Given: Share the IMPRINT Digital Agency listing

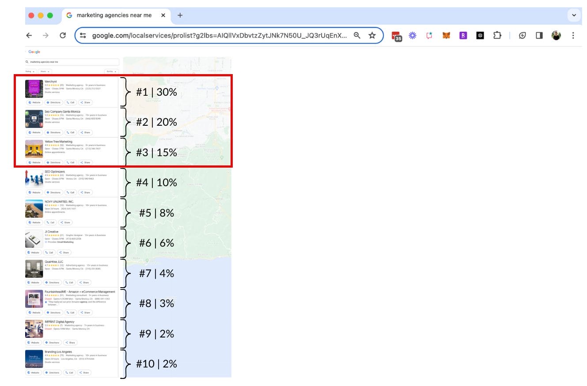Looking at the screenshot, I should (70, 342).
